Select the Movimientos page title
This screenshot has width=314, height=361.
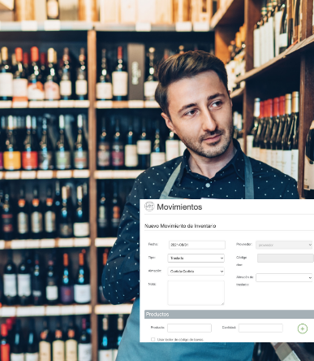179,207
